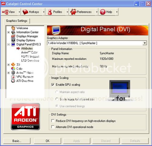Click the monitor icon in Digital Panel header
The height and width of the screenshot is (146, 152).
(56, 30)
